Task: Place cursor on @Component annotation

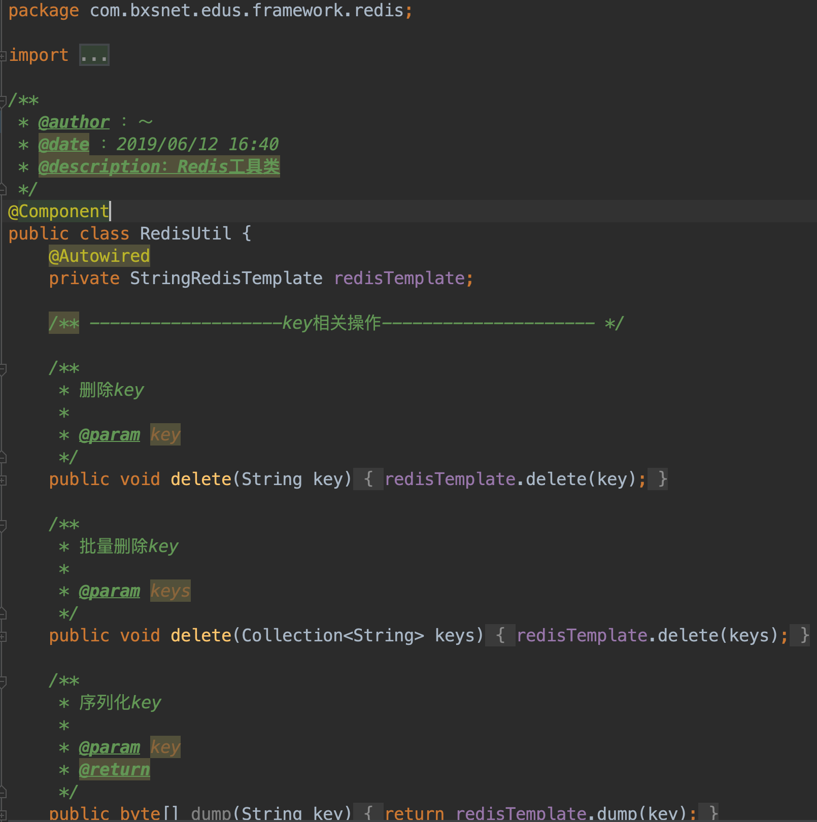Action: (59, 211)
